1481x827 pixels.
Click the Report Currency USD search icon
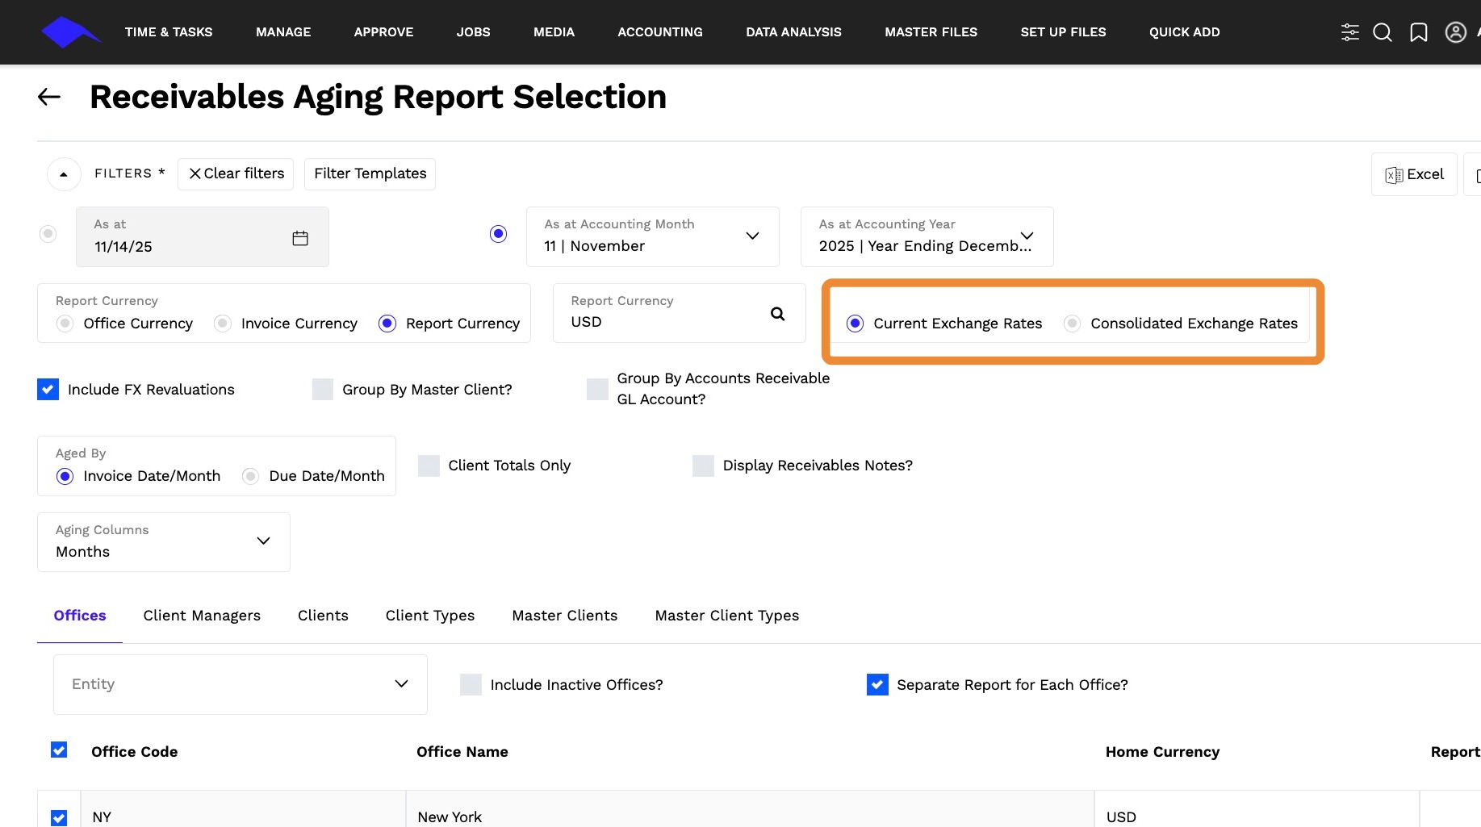pos(777,314)
